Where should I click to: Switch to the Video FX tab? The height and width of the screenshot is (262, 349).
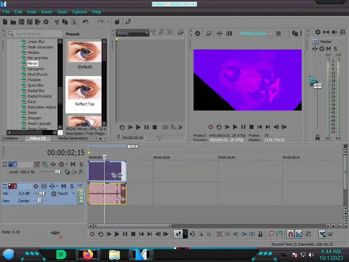[x=37, y=138]
